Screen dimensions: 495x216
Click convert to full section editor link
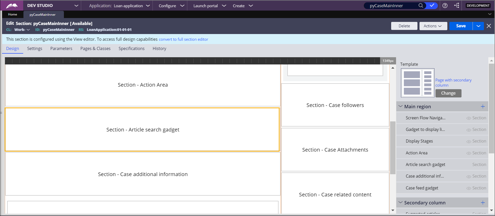point(183,39)
